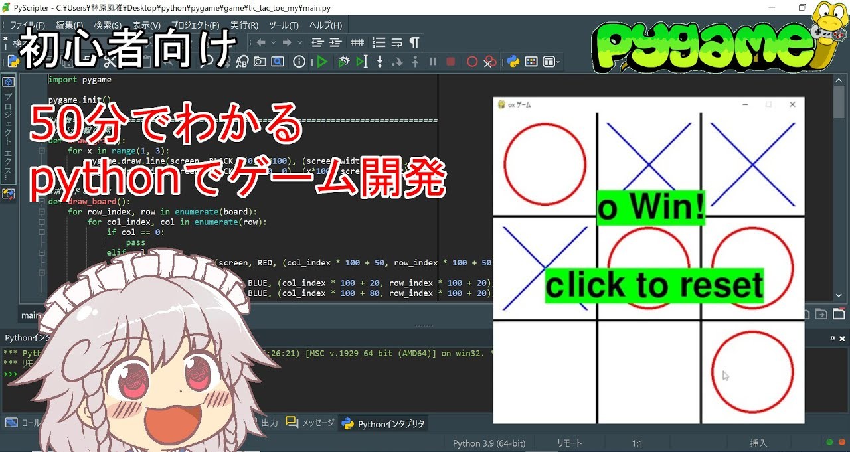Click the decrease indent (dedent) icon
Screen dimensions: 850x452
click(x=317, y=42)
